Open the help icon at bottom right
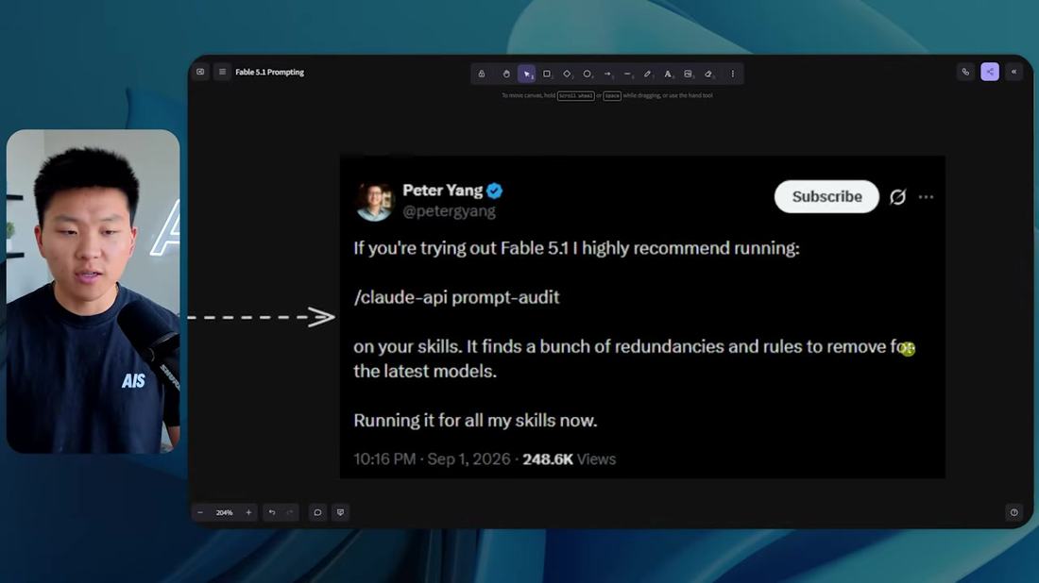Screen dimensions: 1039x583 1013,512
